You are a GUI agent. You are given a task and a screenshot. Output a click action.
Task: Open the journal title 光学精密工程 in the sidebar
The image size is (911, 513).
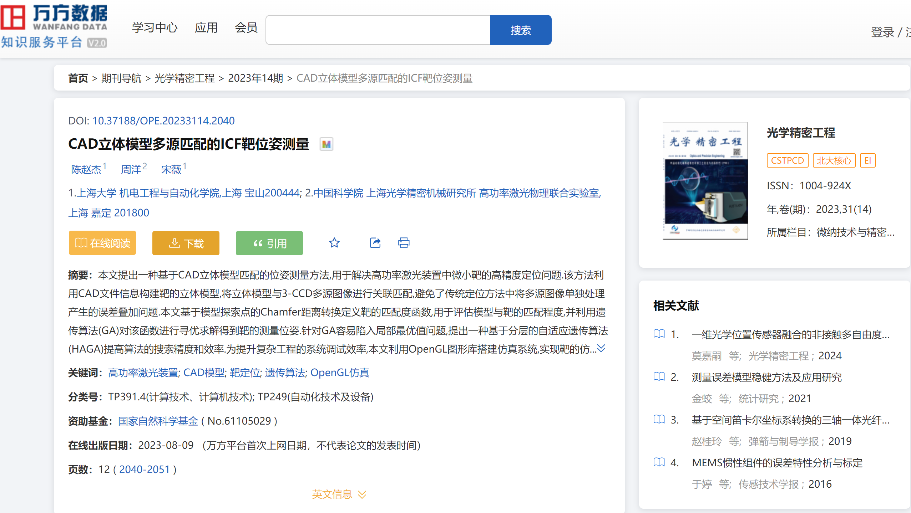click(801, 133)
